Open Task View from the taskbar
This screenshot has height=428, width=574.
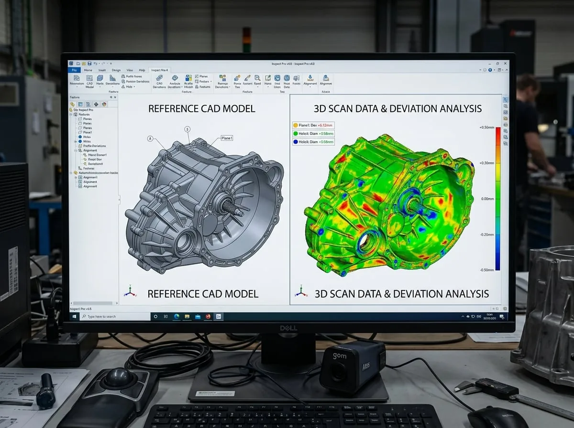[166, 316]
